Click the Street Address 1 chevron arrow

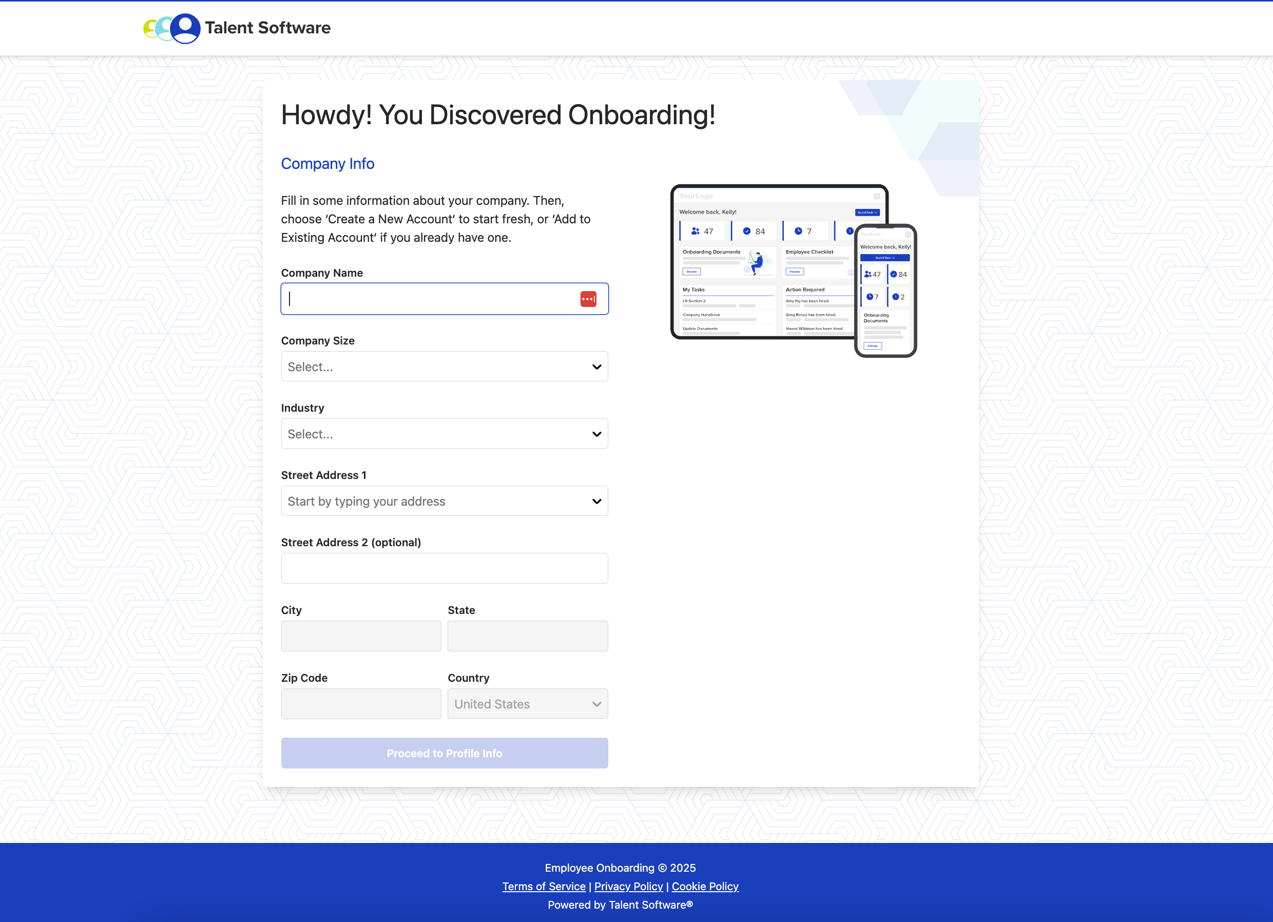pyautogui.click(x=596, y=502)
